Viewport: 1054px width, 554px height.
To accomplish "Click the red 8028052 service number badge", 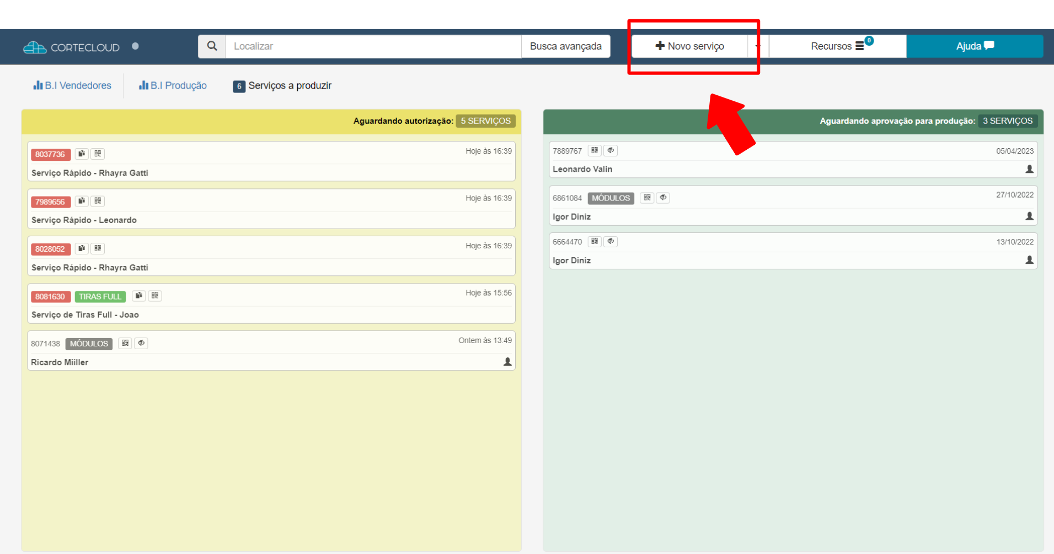I will tap(50, 249).
